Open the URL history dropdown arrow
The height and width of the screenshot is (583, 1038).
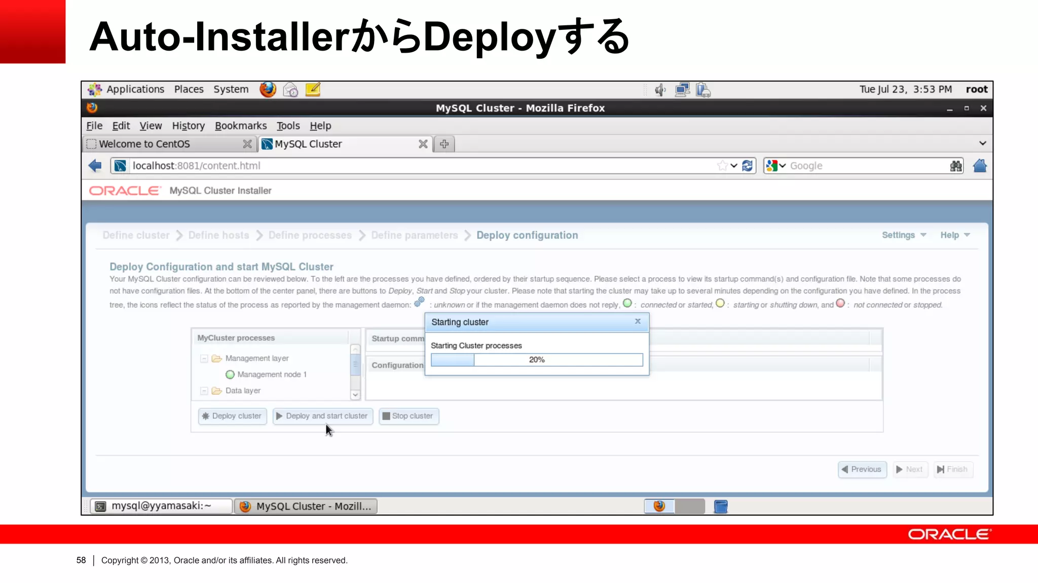733,165
